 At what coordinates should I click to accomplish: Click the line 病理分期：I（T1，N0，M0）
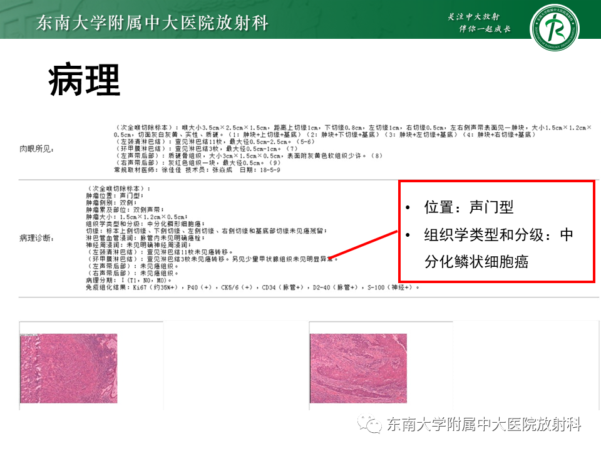(128, 281)
